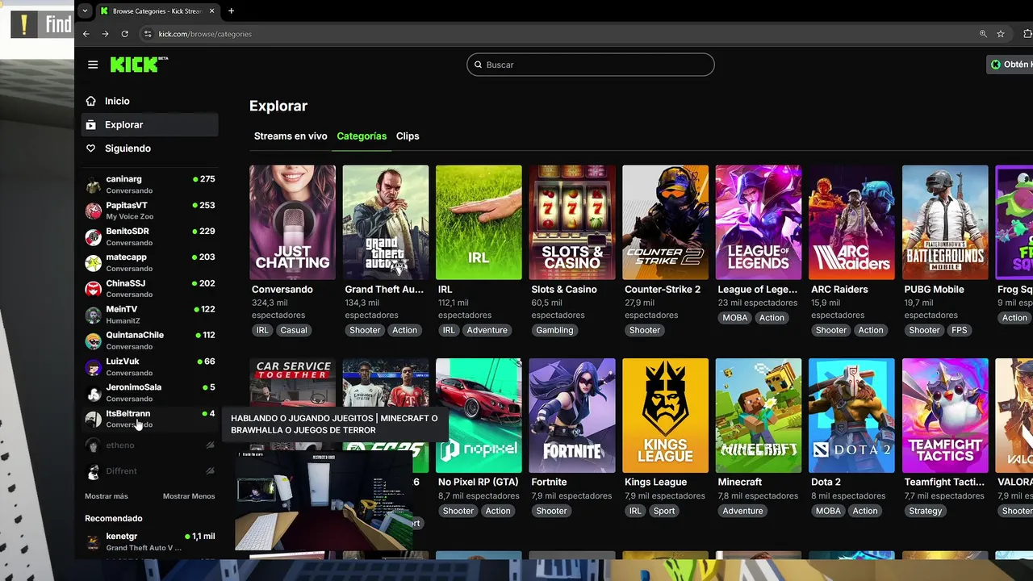
Task: Open QuintanaChile channel avatar in sidebar
Action: pos(94,341)
